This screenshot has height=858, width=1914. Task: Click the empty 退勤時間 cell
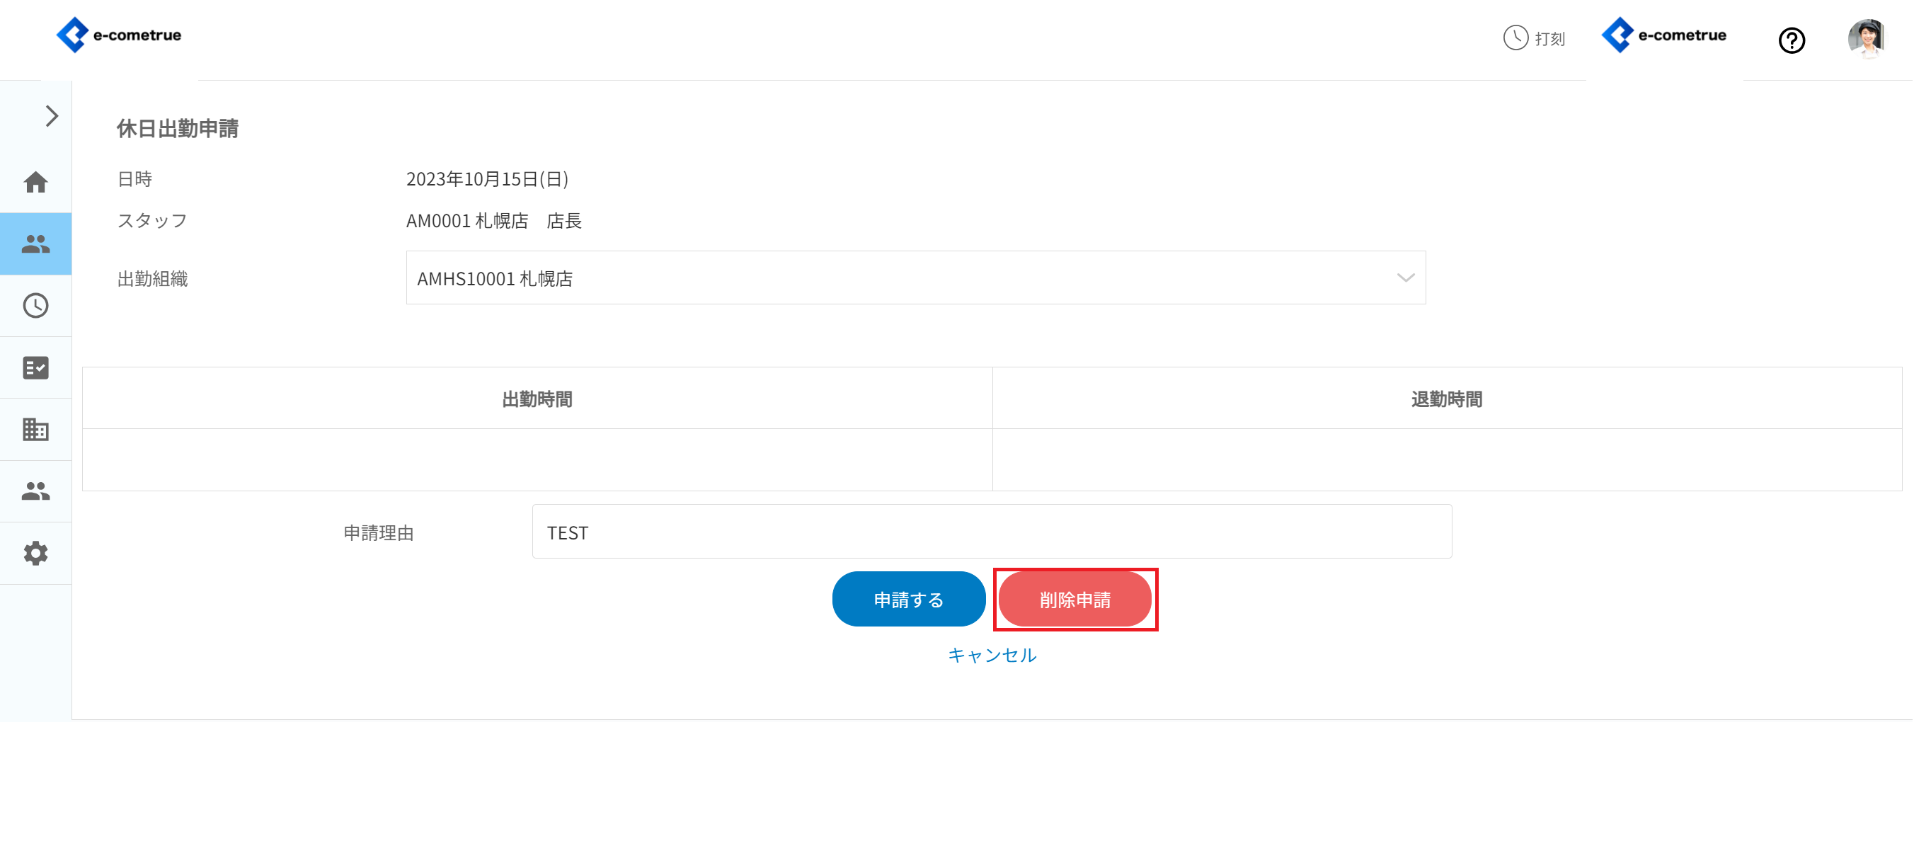tap(1446, 459)
